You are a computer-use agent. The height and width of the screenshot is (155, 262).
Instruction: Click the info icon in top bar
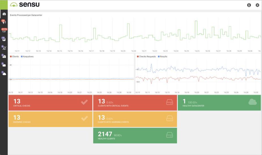[249, 5]
